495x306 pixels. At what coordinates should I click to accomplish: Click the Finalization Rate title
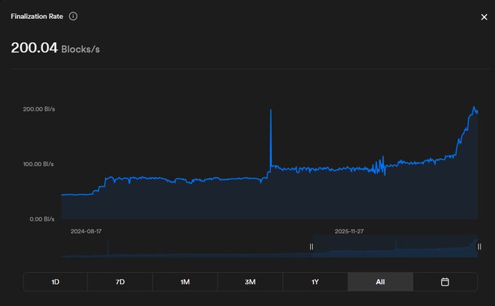click(37, 17)
